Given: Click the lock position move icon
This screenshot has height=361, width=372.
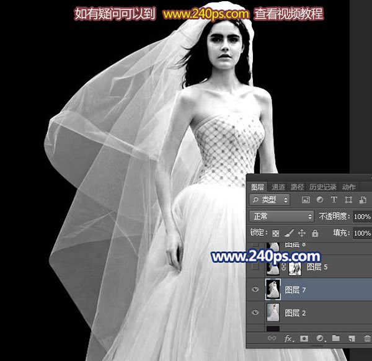Looking at the screenshot, I should (301, 233).
